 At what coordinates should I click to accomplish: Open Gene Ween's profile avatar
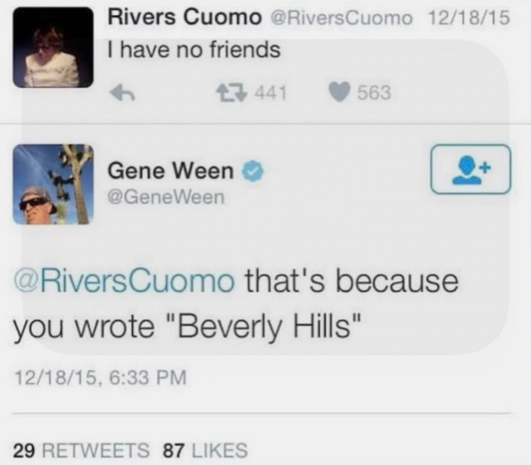tap(53, 184)
